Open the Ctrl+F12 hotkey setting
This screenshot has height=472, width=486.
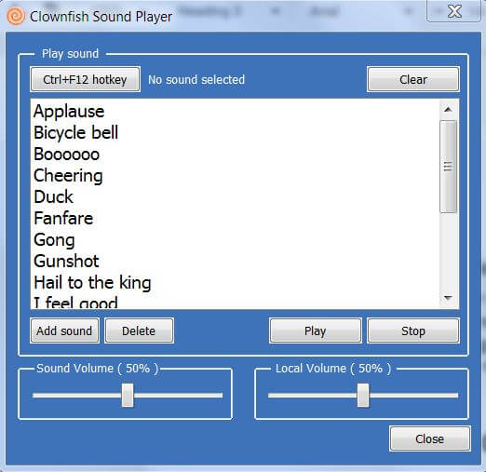coord(85,79)
